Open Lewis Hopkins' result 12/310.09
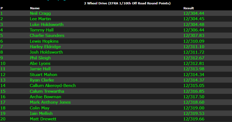 [194, 41]
